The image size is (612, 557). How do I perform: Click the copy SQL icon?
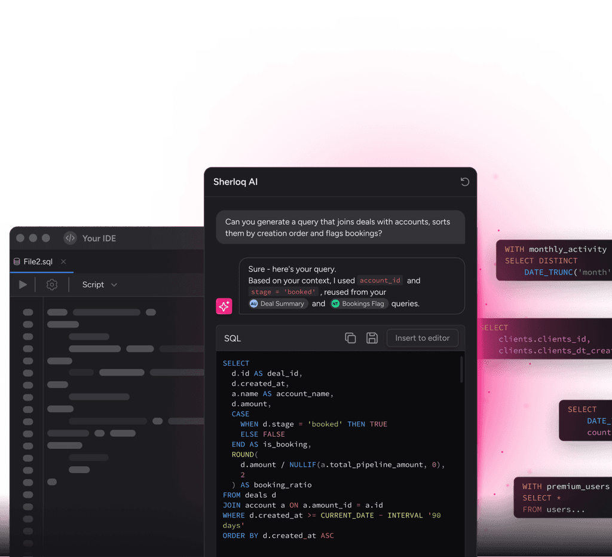click(350, 337)
